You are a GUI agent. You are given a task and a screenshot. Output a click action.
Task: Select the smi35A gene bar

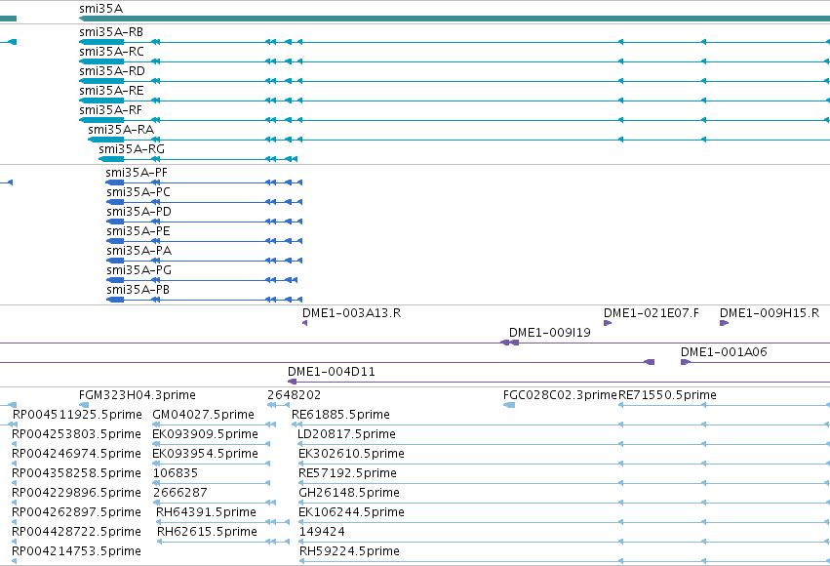tap(455, 19)
